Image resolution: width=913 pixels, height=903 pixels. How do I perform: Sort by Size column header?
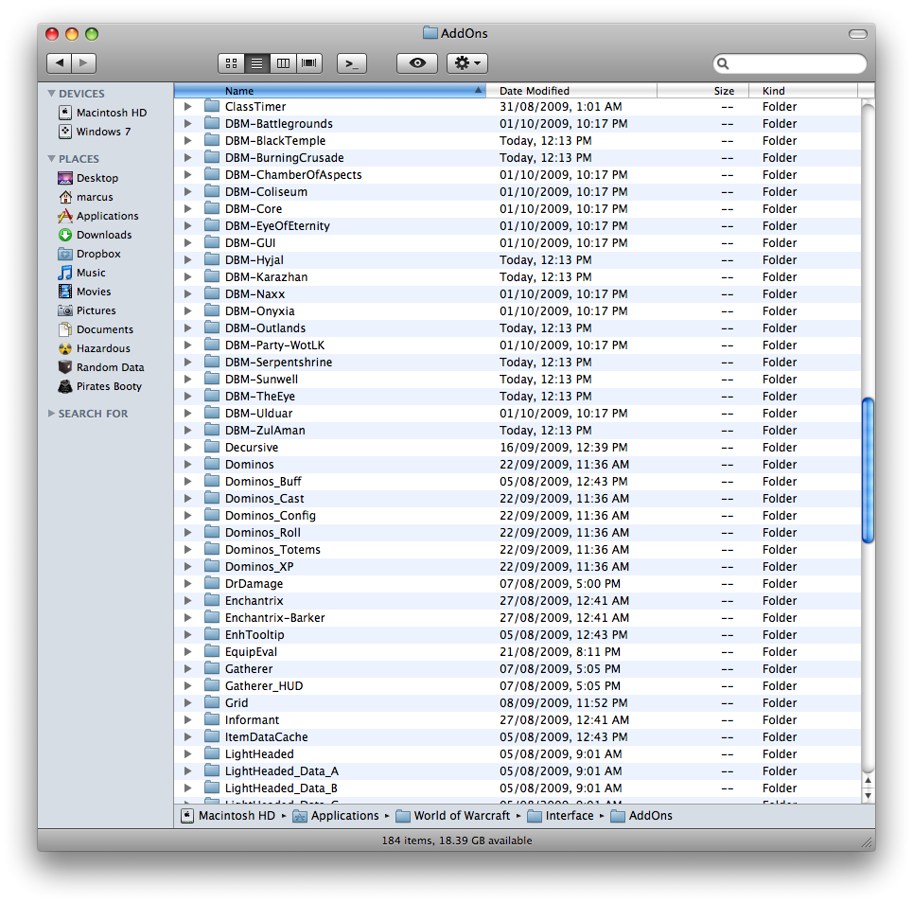click(702, 91)
